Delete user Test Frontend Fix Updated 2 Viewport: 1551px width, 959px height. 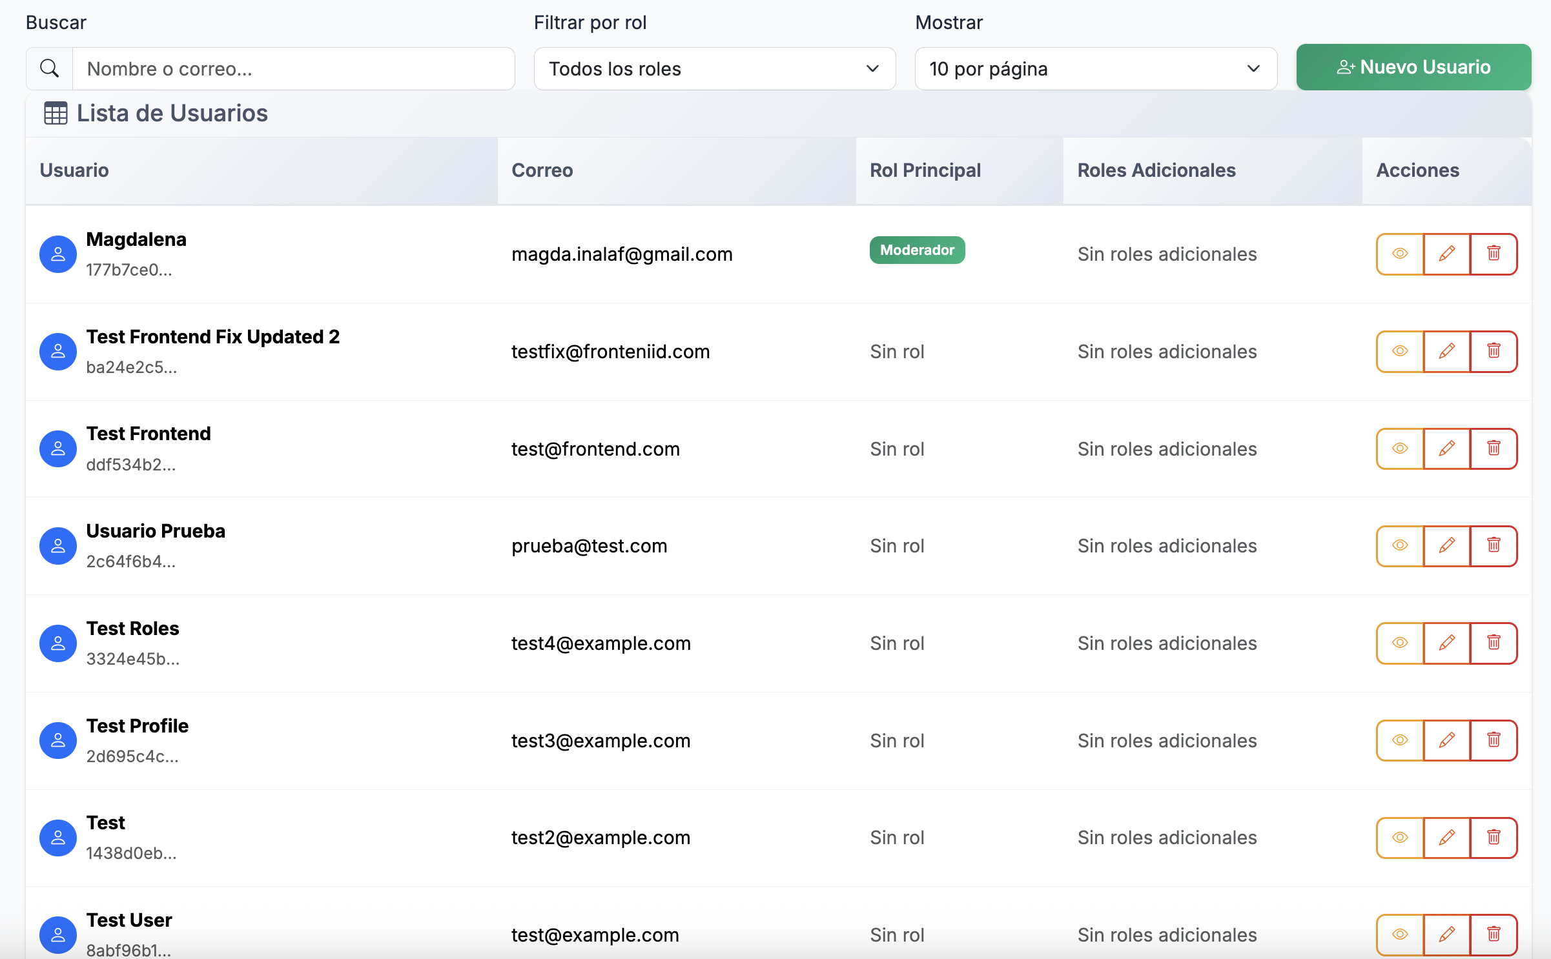1494,351
